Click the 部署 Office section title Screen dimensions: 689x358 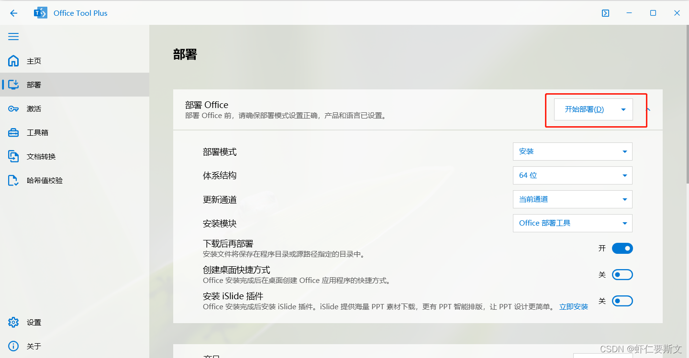[x=207, y=105]
